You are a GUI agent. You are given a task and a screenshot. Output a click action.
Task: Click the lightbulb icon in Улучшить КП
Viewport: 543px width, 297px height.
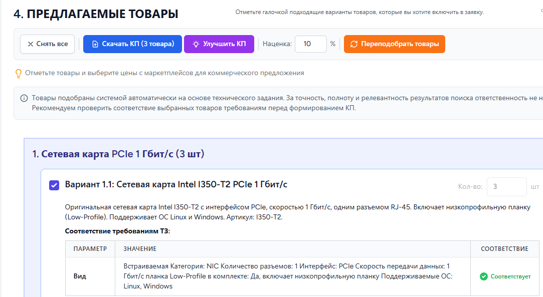[196, 44]
